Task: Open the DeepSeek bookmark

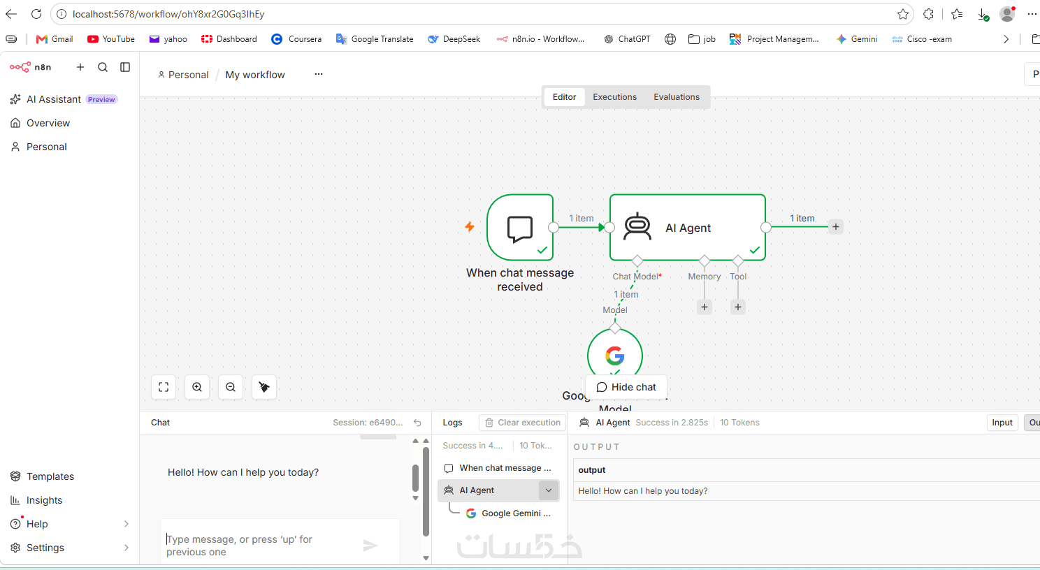Action: (454, 39)
